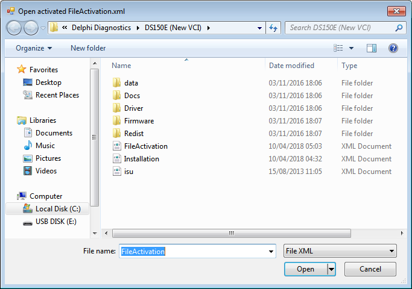This screenshot has width=412, height=289.
Task: Expand arrow after Delphi Diagnostics breadcrumb
Action: 138,28
